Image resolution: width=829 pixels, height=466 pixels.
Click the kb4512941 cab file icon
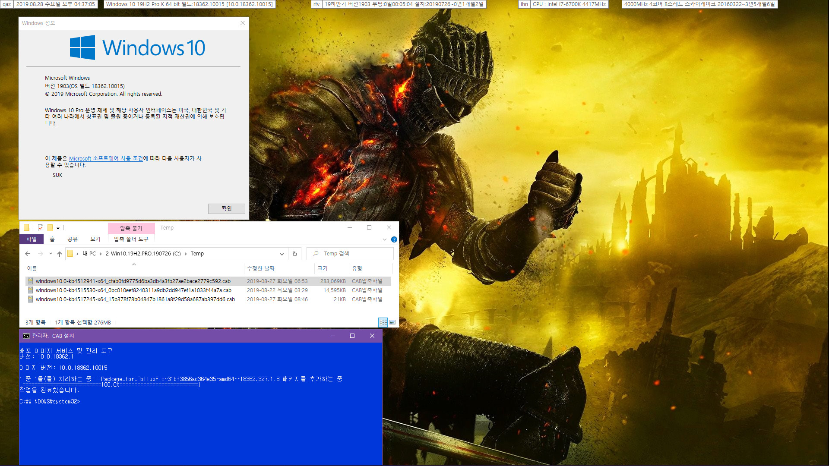click(x=30, y=281)
